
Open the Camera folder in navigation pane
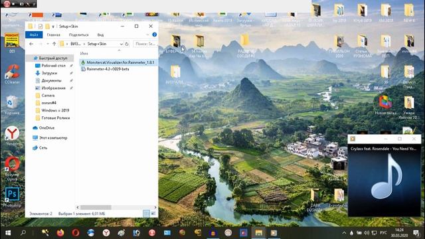pyautogui.click(x=48, y=96)
